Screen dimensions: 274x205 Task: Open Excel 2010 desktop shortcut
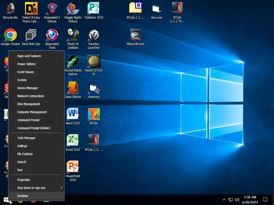[x=73, y=143]
